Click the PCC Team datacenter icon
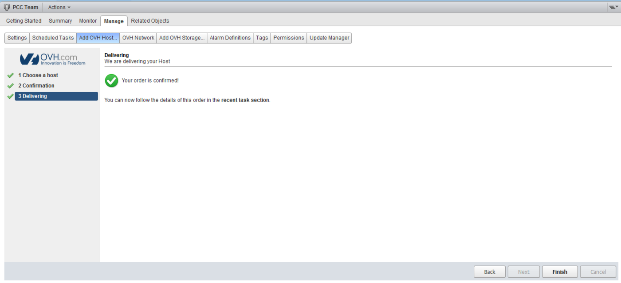Screen dimensions: 621x283 [x=7, y=7]
